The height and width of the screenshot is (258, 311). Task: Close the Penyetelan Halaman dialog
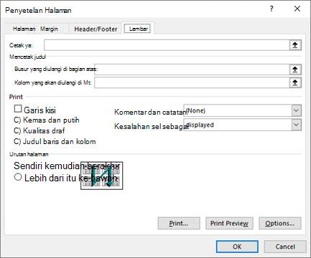[297, 9]
